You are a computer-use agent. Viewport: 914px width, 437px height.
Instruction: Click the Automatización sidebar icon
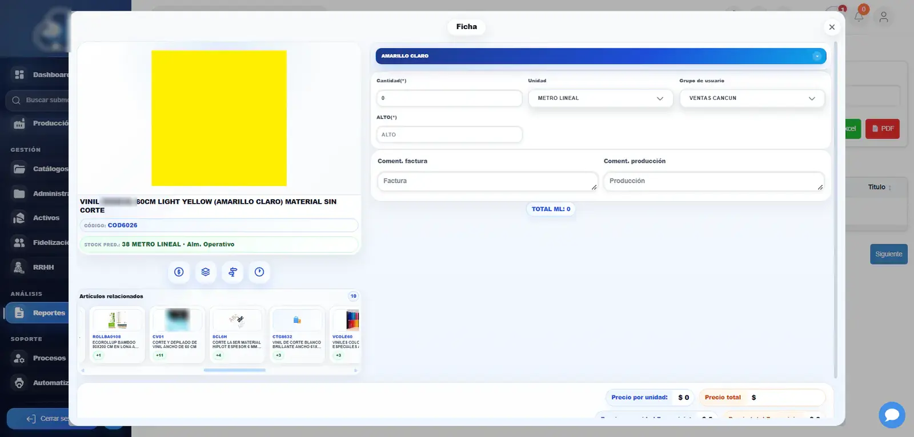click(x=19, y=383)
